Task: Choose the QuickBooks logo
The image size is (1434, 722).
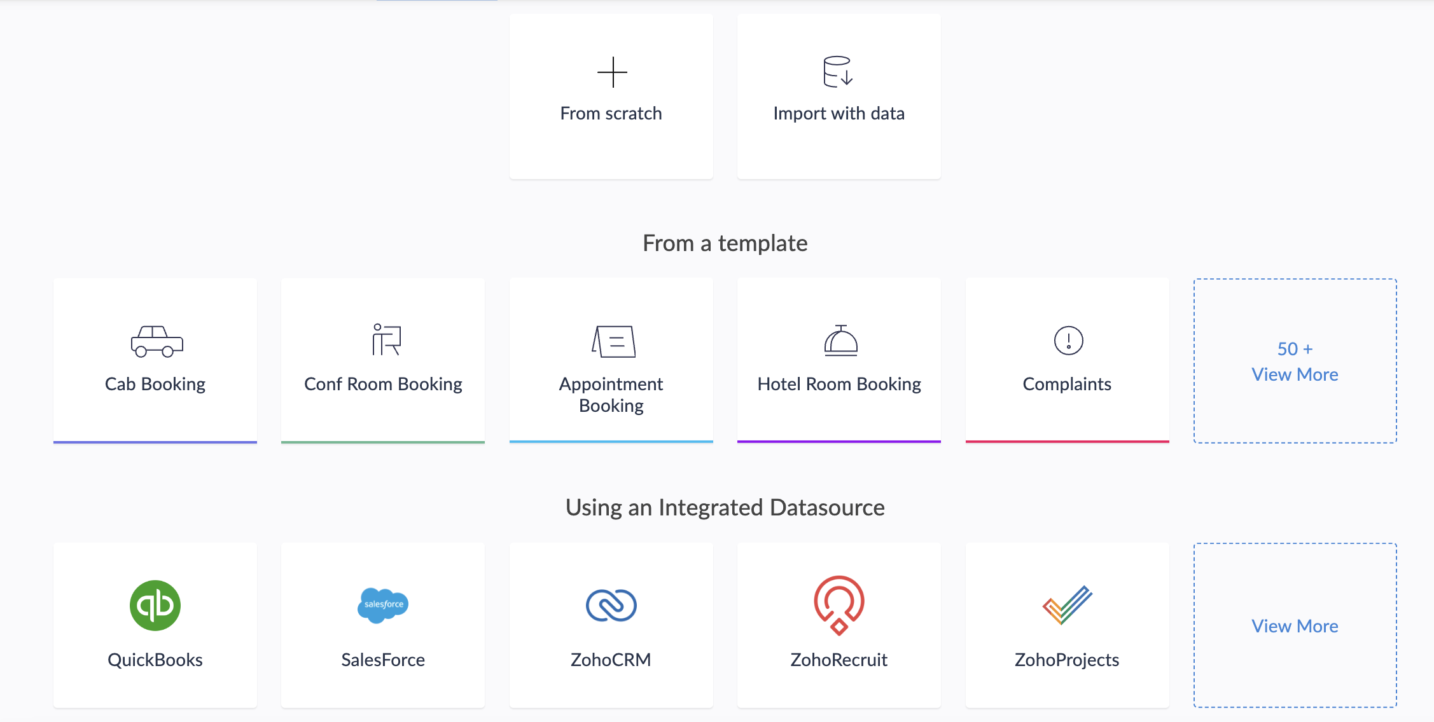Action: click(x=155, y=605)
